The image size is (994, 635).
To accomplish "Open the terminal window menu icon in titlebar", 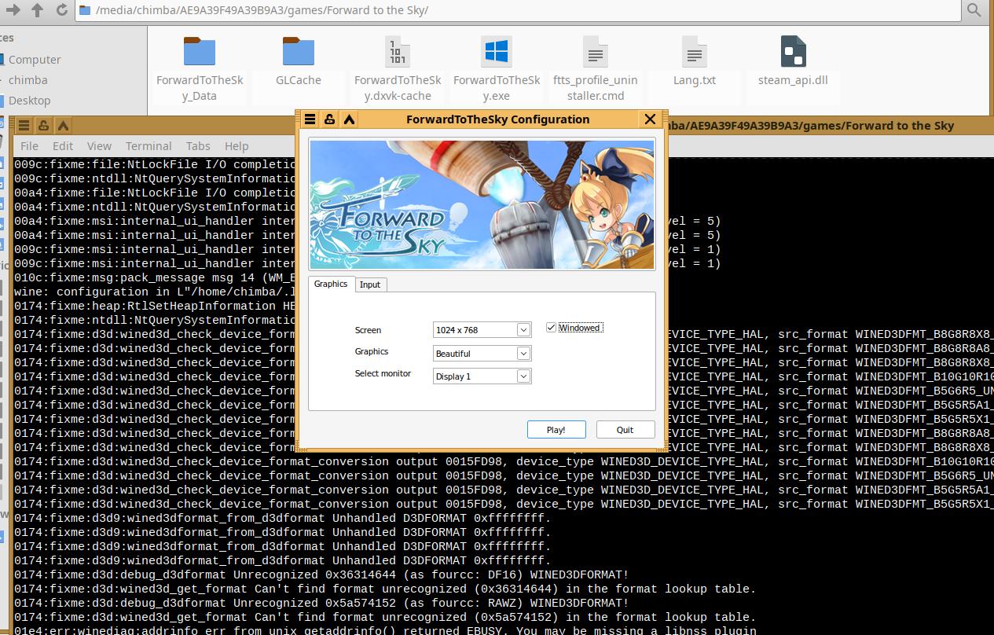I will (24, 126).
